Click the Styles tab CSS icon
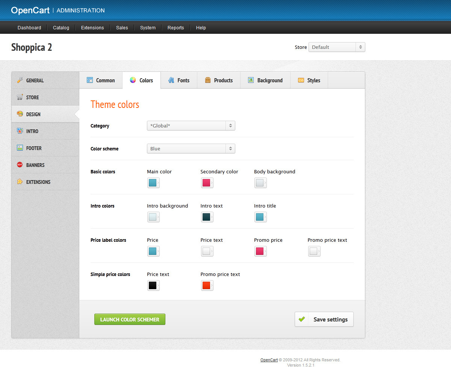The height and width of the screenshot is (376, 451). coord(301,80)
